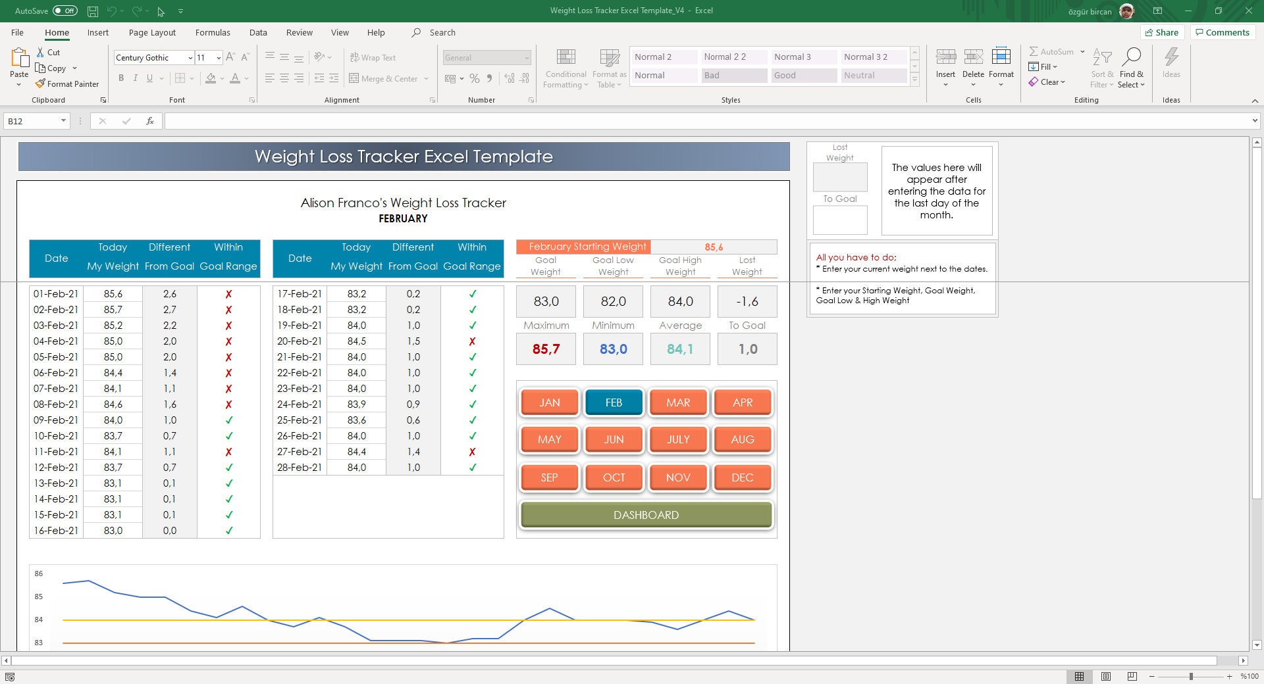Image resolution: width=1264 pixels, height=684 pixels.
Task: Select the MAR month button
Action: [677, 403]
